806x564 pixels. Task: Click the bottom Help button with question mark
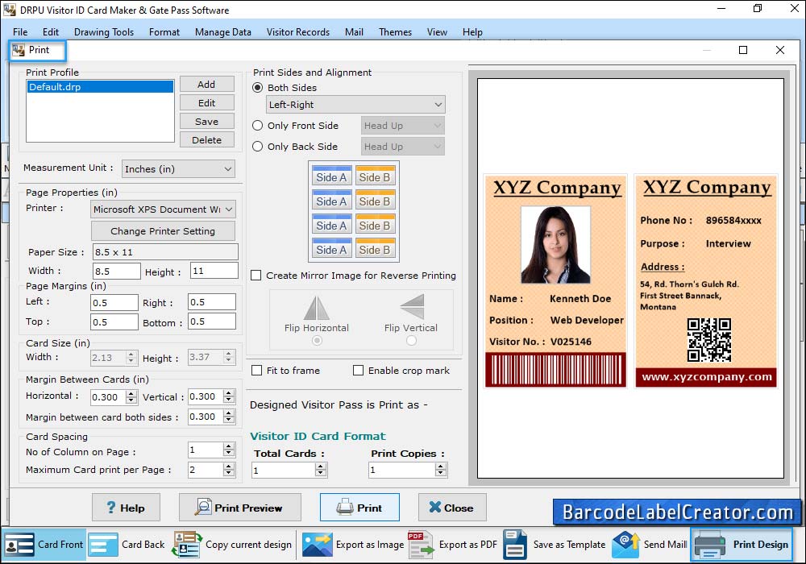[126, 508]
